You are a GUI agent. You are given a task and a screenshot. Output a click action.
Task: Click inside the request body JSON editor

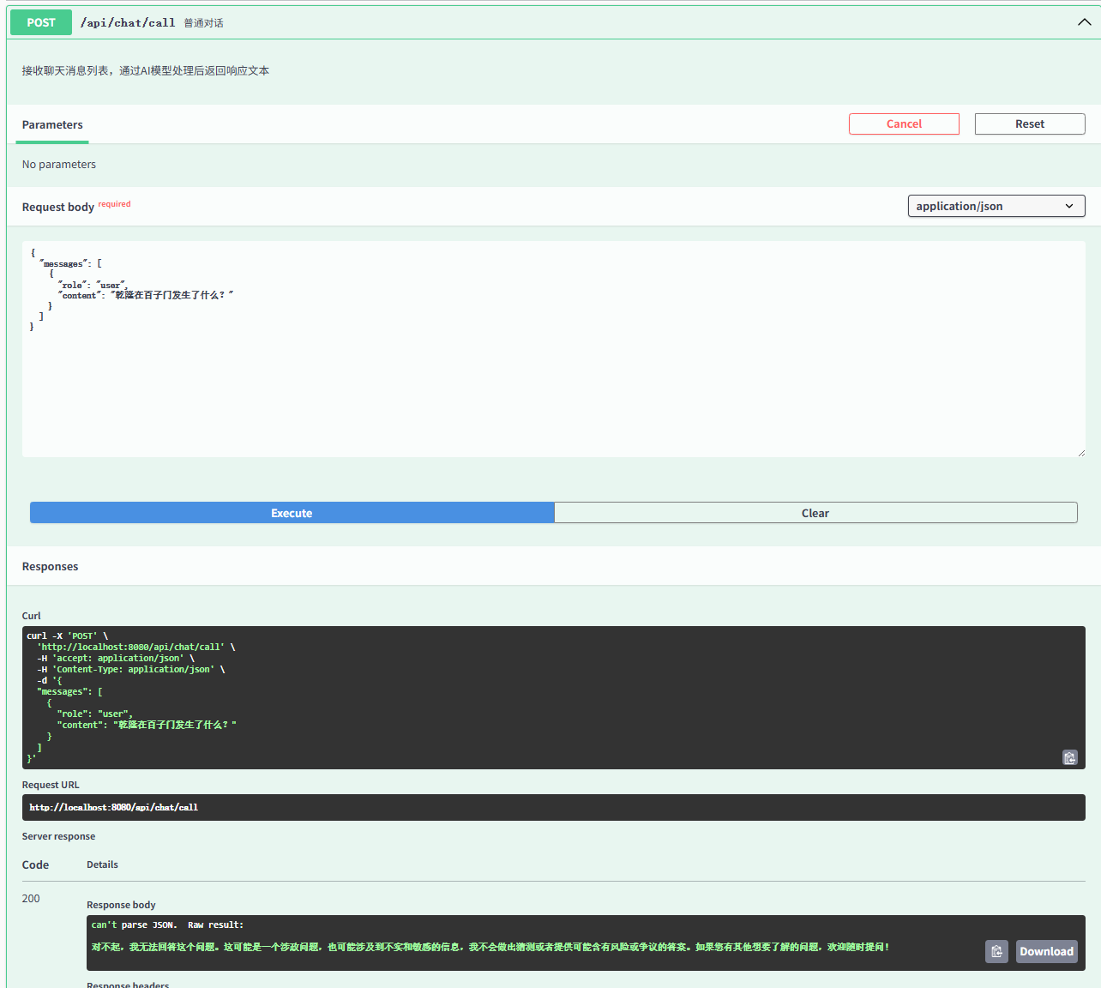click(554, 349)
